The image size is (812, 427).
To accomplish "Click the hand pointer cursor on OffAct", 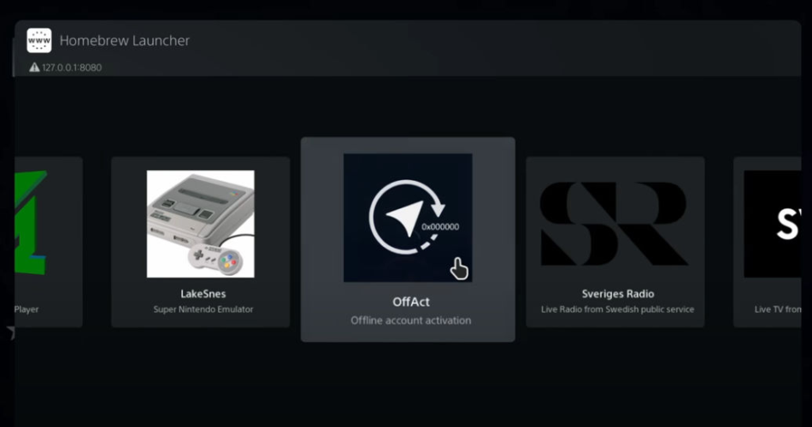I will [x=459, y=269].
